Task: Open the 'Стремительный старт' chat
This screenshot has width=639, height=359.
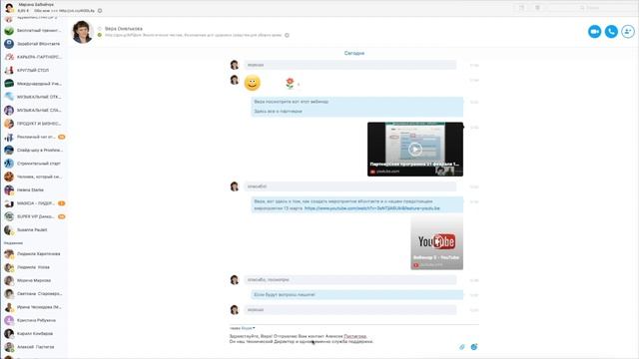Action: click(x=34, y=164)
